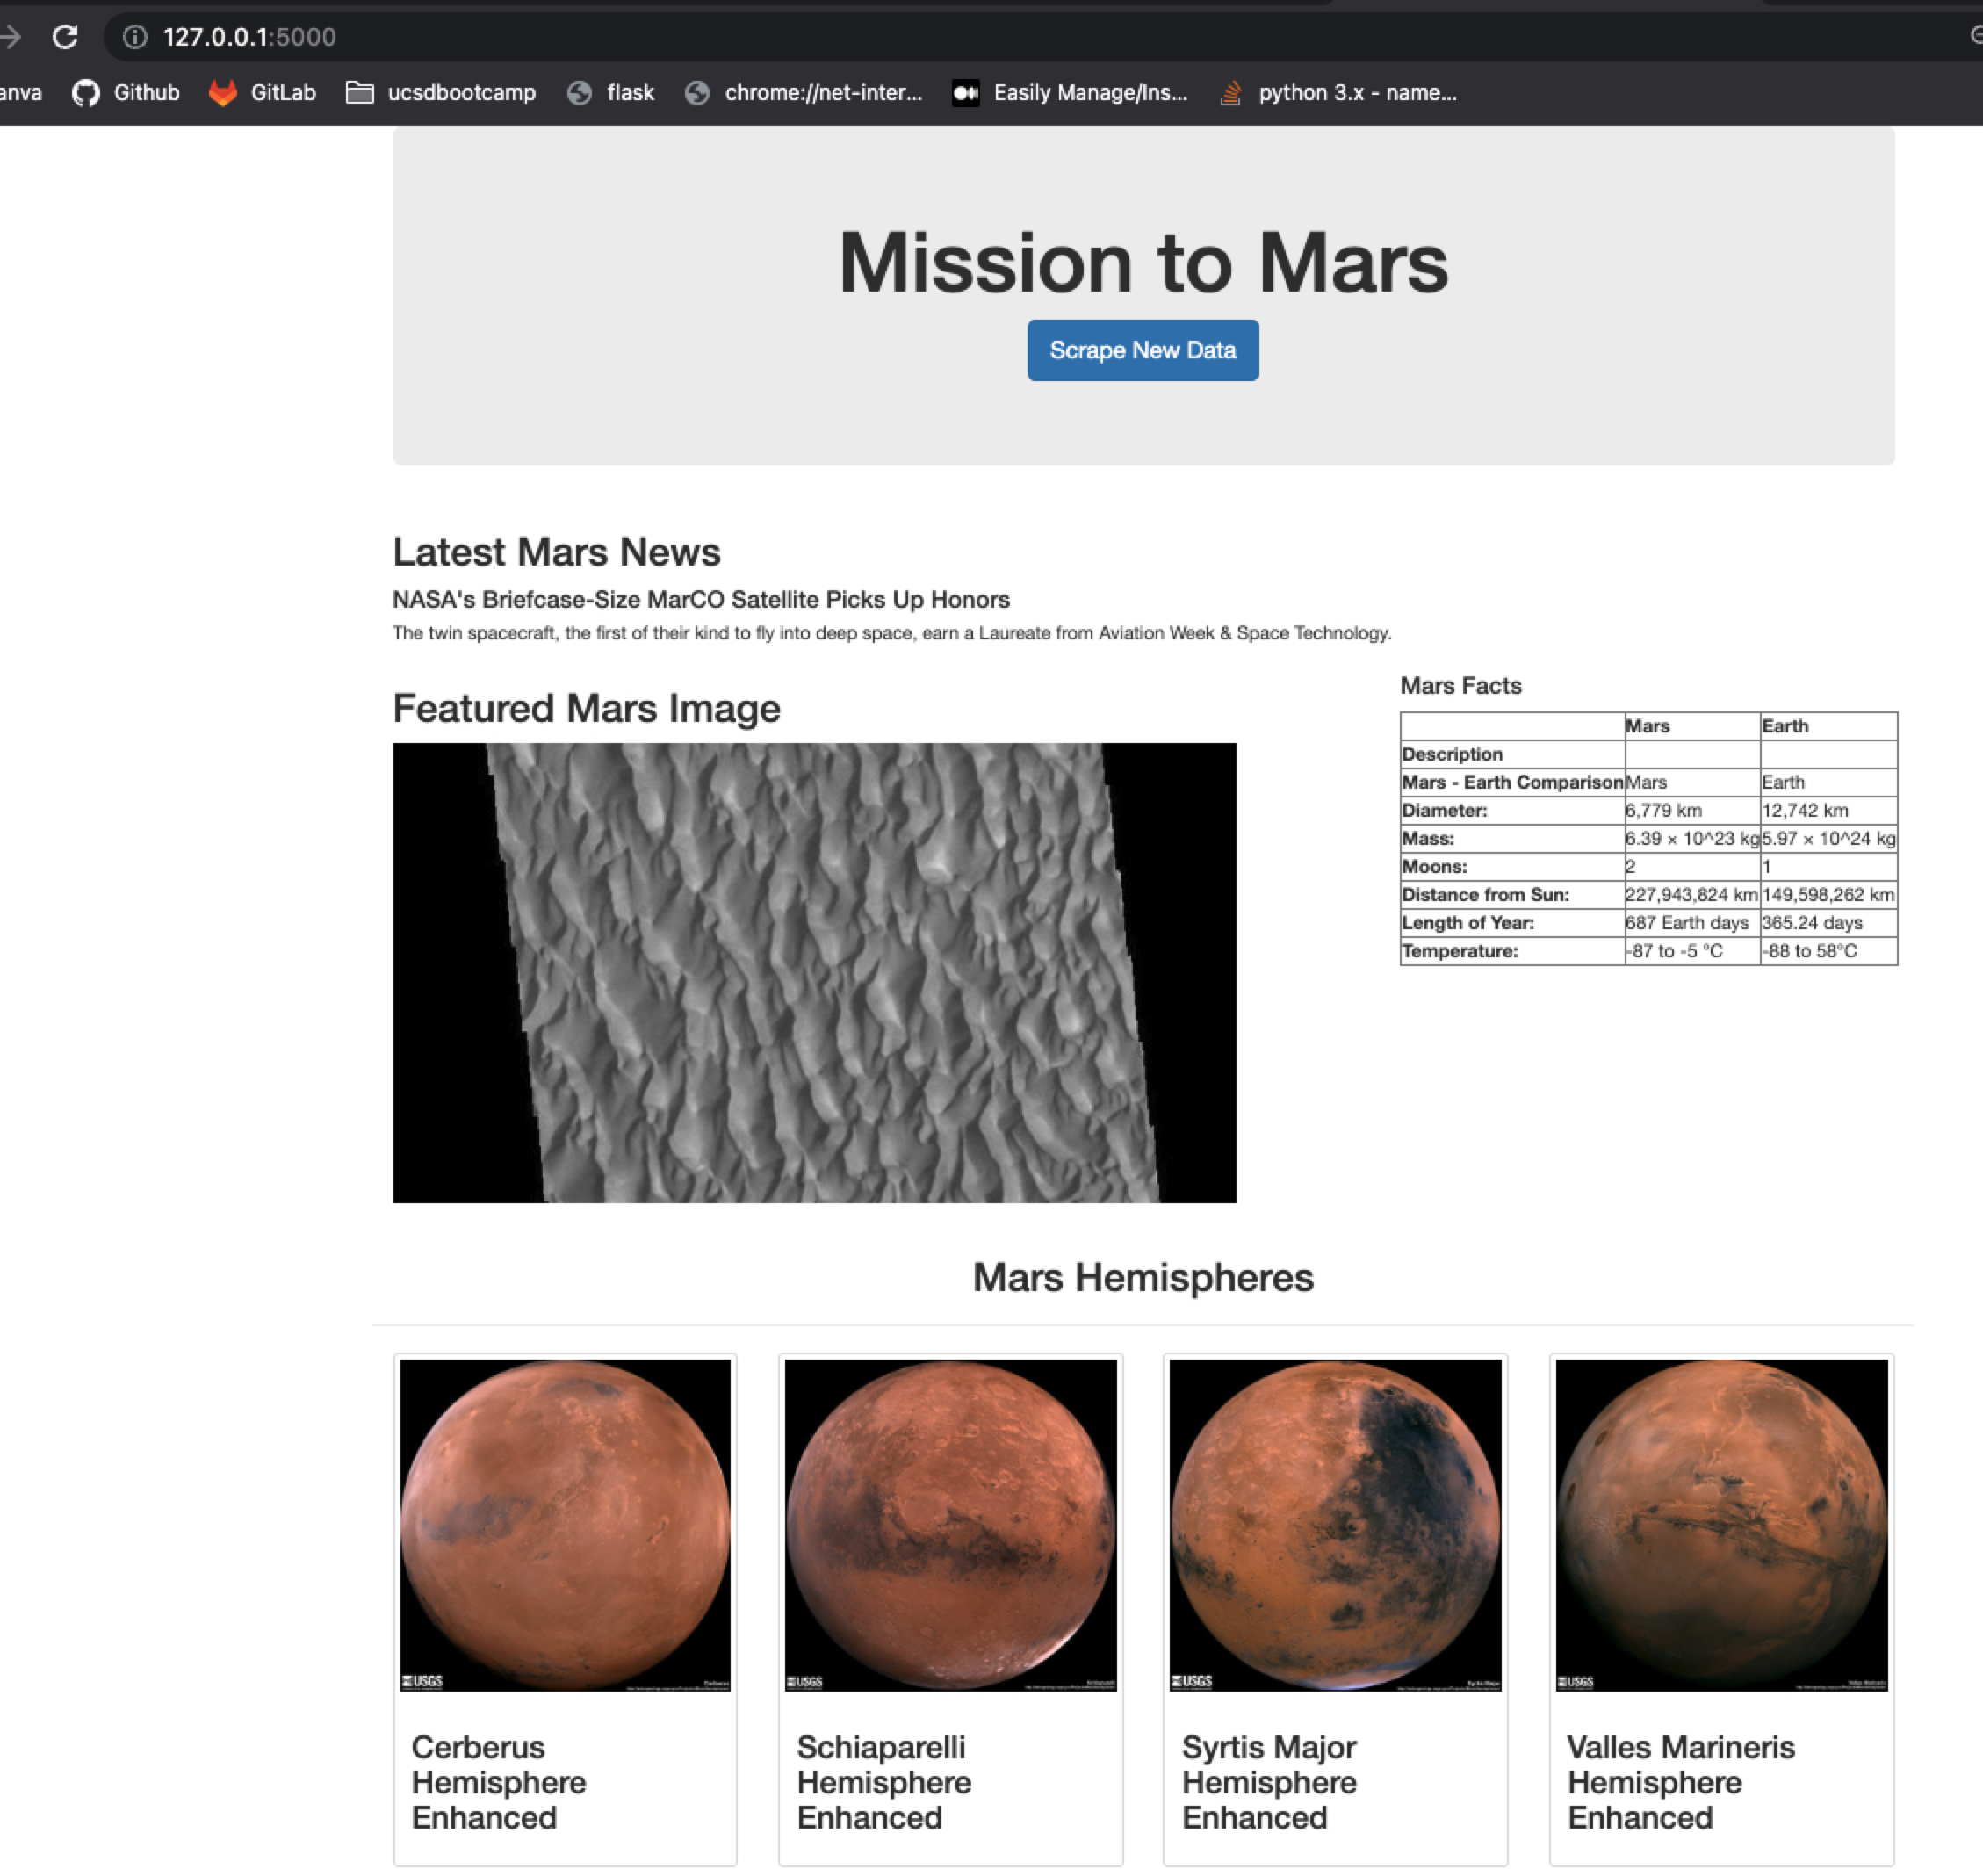This screenshot has height=1876, width=1983.
Task: Click the Syrtis Major Hemisphere image
Action: point(1335,1524)
